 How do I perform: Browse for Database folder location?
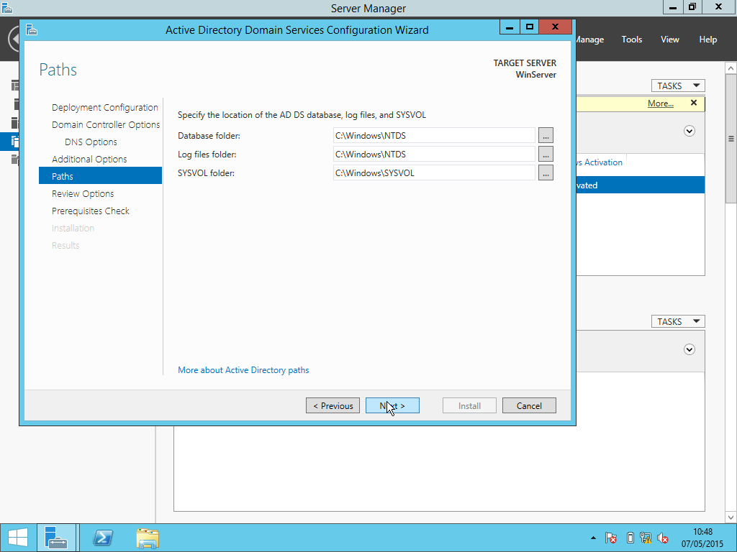(546, 135)
